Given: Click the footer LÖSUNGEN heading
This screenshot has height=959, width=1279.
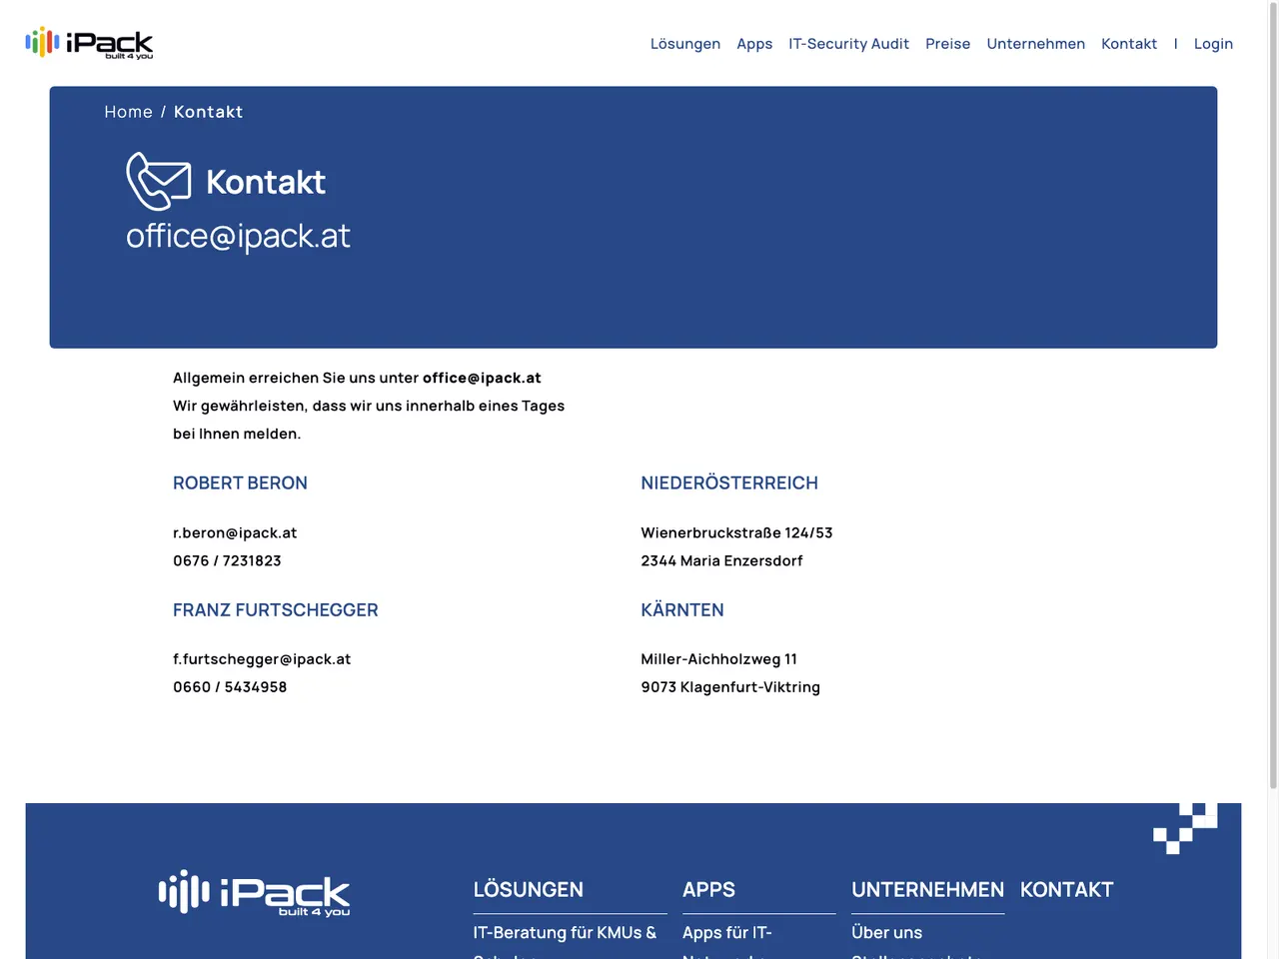Looking at the screenshot, I should click(529, 890).
